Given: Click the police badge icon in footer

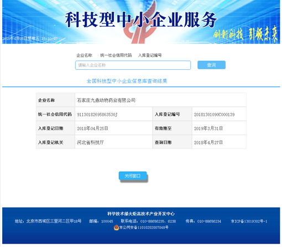Looking at the screenshot, I should [116, 228].
